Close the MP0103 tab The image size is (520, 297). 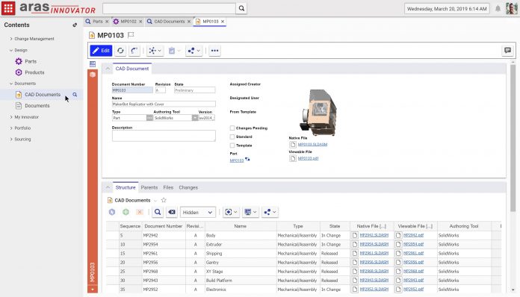(223, 21)
